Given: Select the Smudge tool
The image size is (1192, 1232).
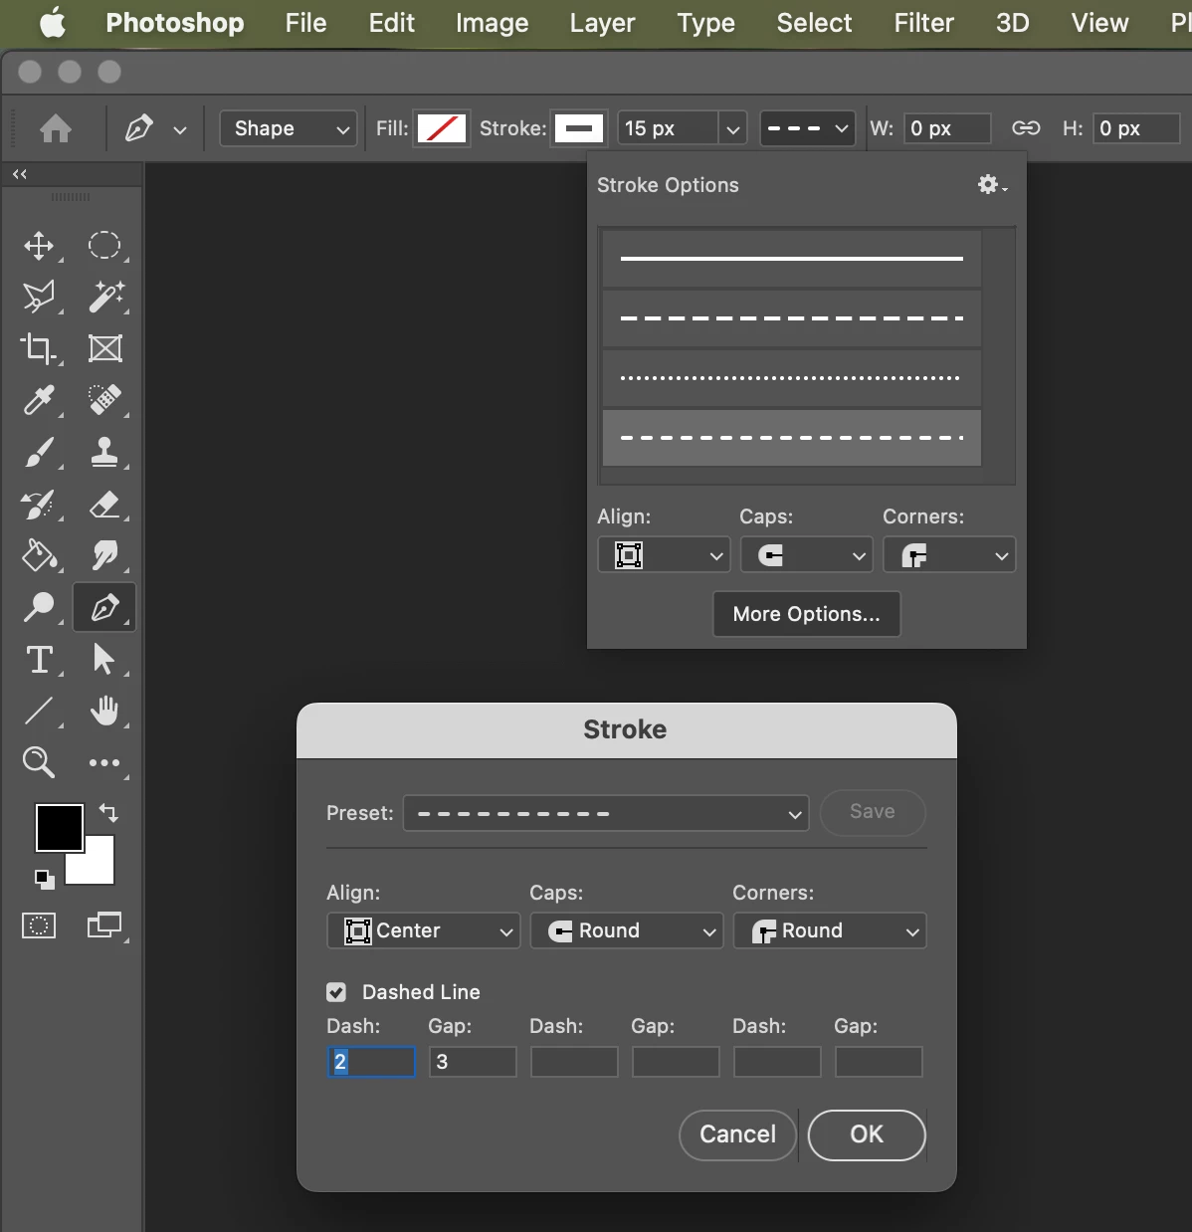Looking at the screenshot, I should 104,555.
